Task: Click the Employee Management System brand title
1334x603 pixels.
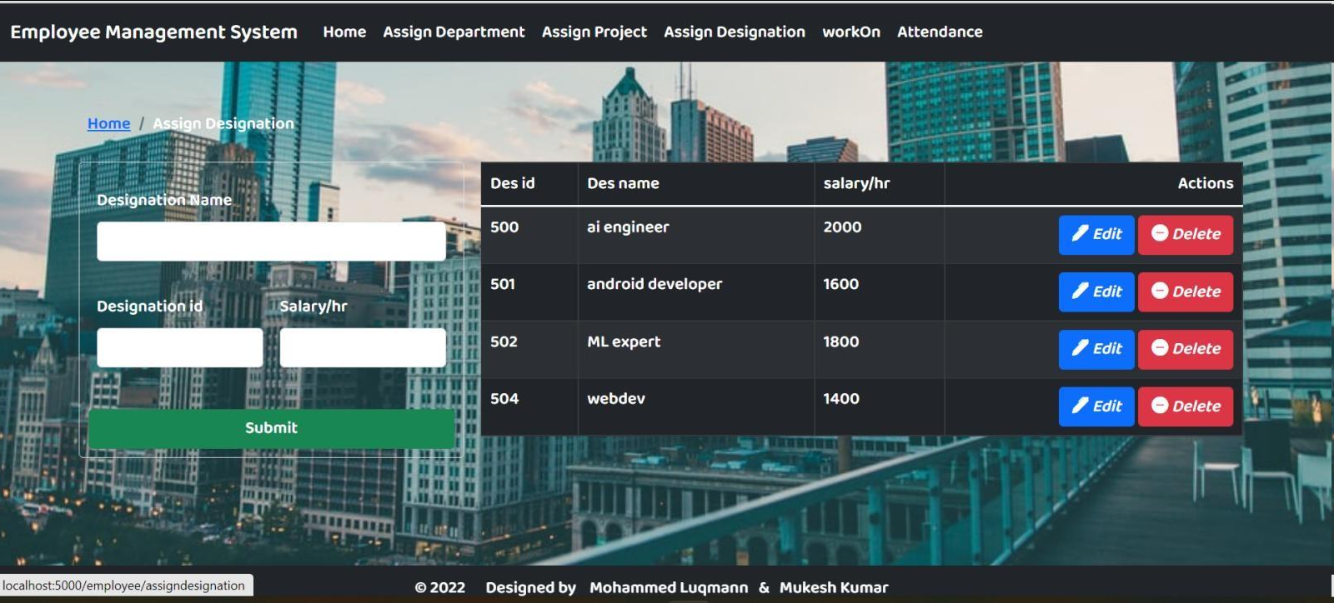Action: [x=153, y=32]
